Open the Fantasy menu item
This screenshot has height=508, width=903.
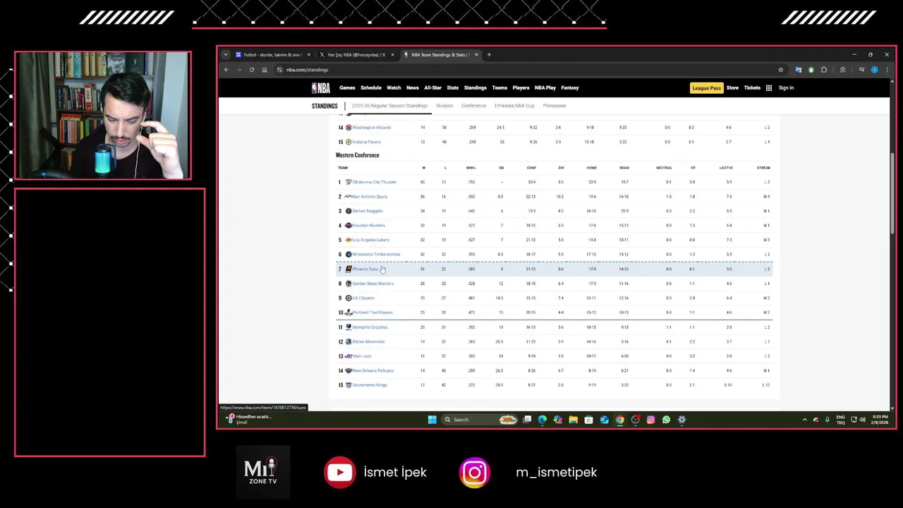pos(570,88)
